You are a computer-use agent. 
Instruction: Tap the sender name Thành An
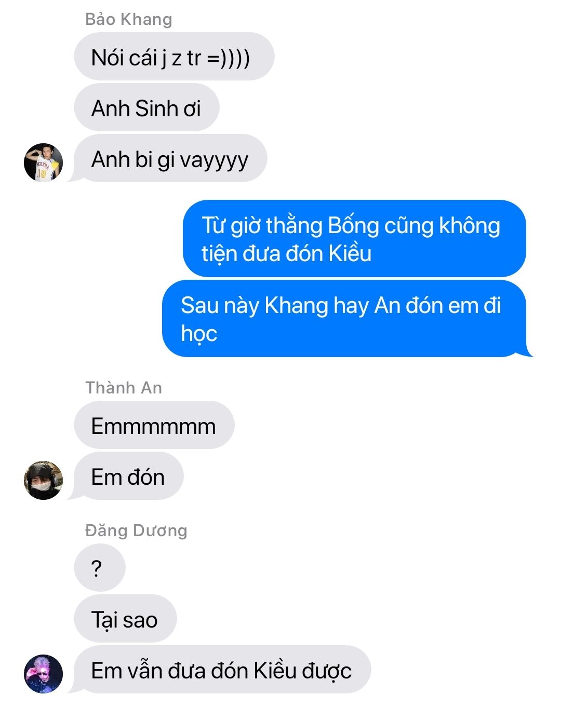click(x=124, y=388)
